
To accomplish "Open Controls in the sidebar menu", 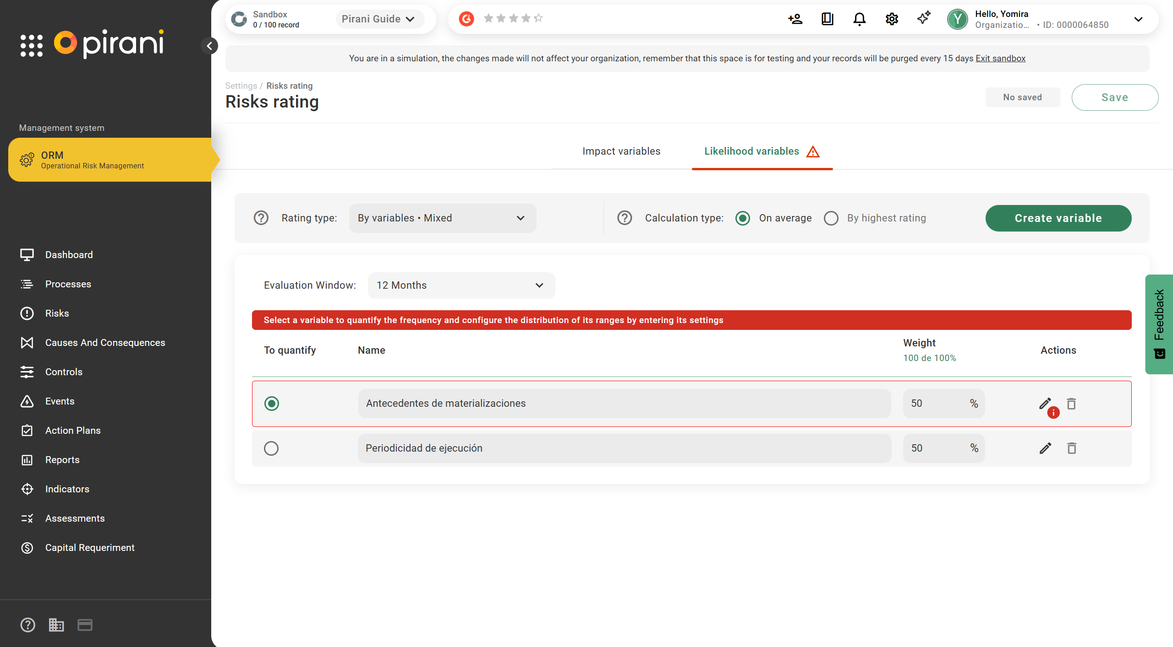I will [x=64, y=372].
